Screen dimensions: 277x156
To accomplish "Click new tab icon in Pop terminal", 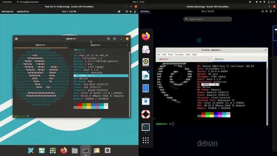I will tap(16, 39).
